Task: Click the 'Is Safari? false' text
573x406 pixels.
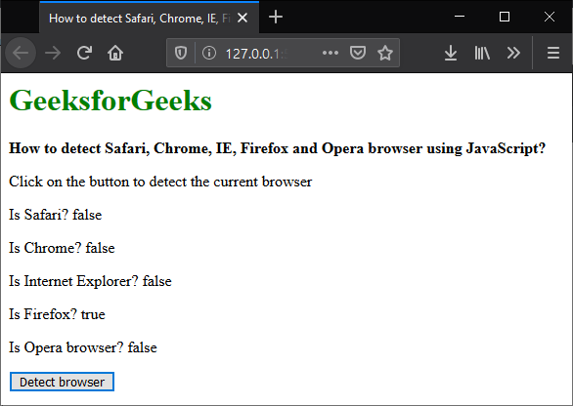Action: [x=55, y=215]
